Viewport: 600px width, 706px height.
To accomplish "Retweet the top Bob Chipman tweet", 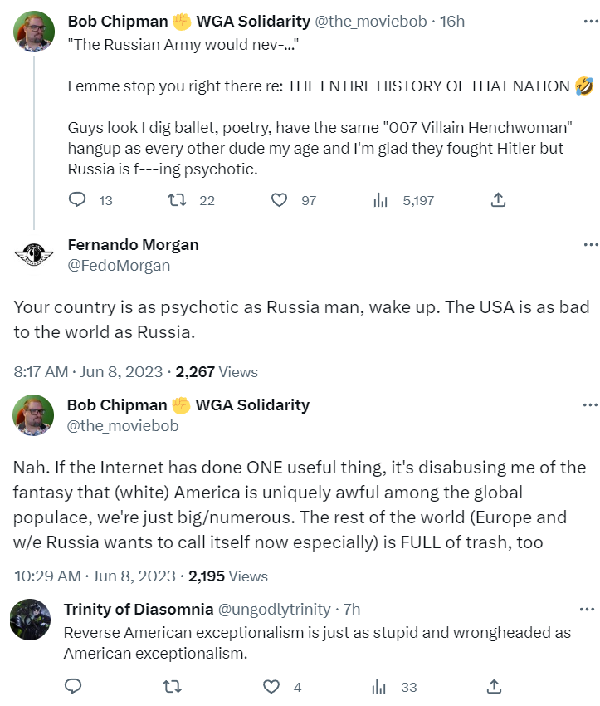I will click(x=177, y=200).
